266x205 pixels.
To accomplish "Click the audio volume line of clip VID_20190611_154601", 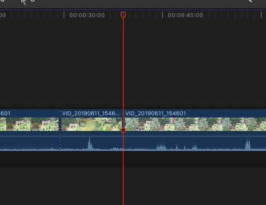I will tap(195, 136).
